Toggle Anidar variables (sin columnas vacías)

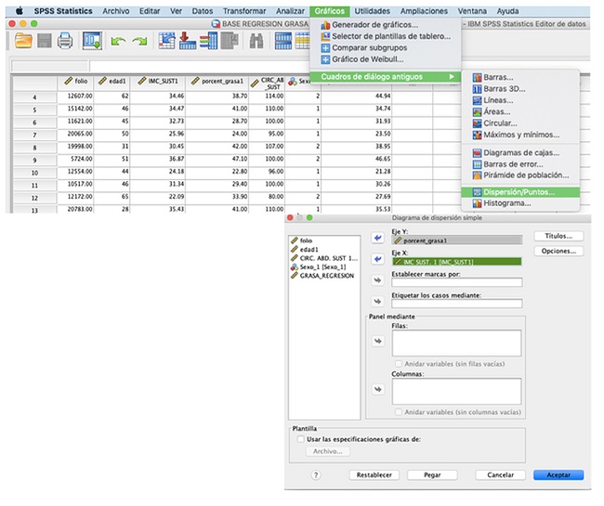[398, 410]
